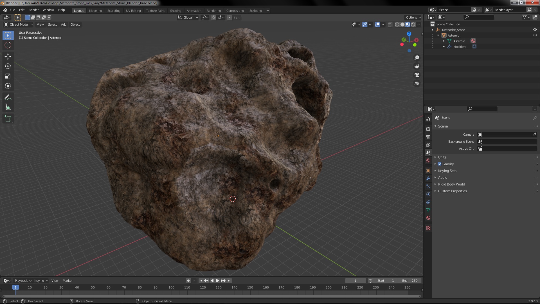
Task: Open Object Data mesh properties tab
Action: (428, 210)
